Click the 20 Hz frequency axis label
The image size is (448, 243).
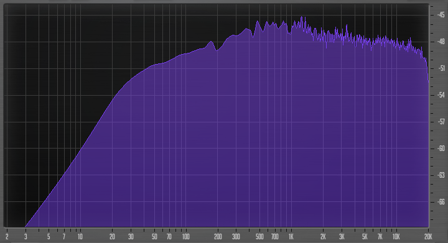pyautogui.click(x=112, y=236)
